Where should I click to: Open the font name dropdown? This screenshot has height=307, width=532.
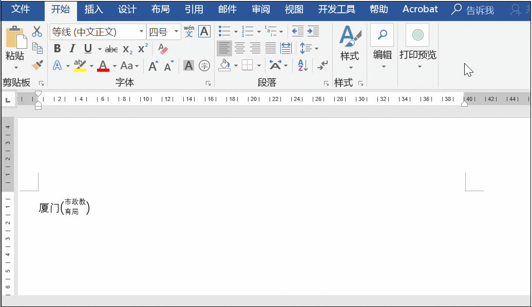click(x=142, y=32)
